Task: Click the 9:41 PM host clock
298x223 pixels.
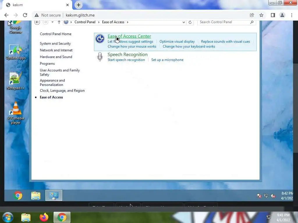Action: [283, 215]
